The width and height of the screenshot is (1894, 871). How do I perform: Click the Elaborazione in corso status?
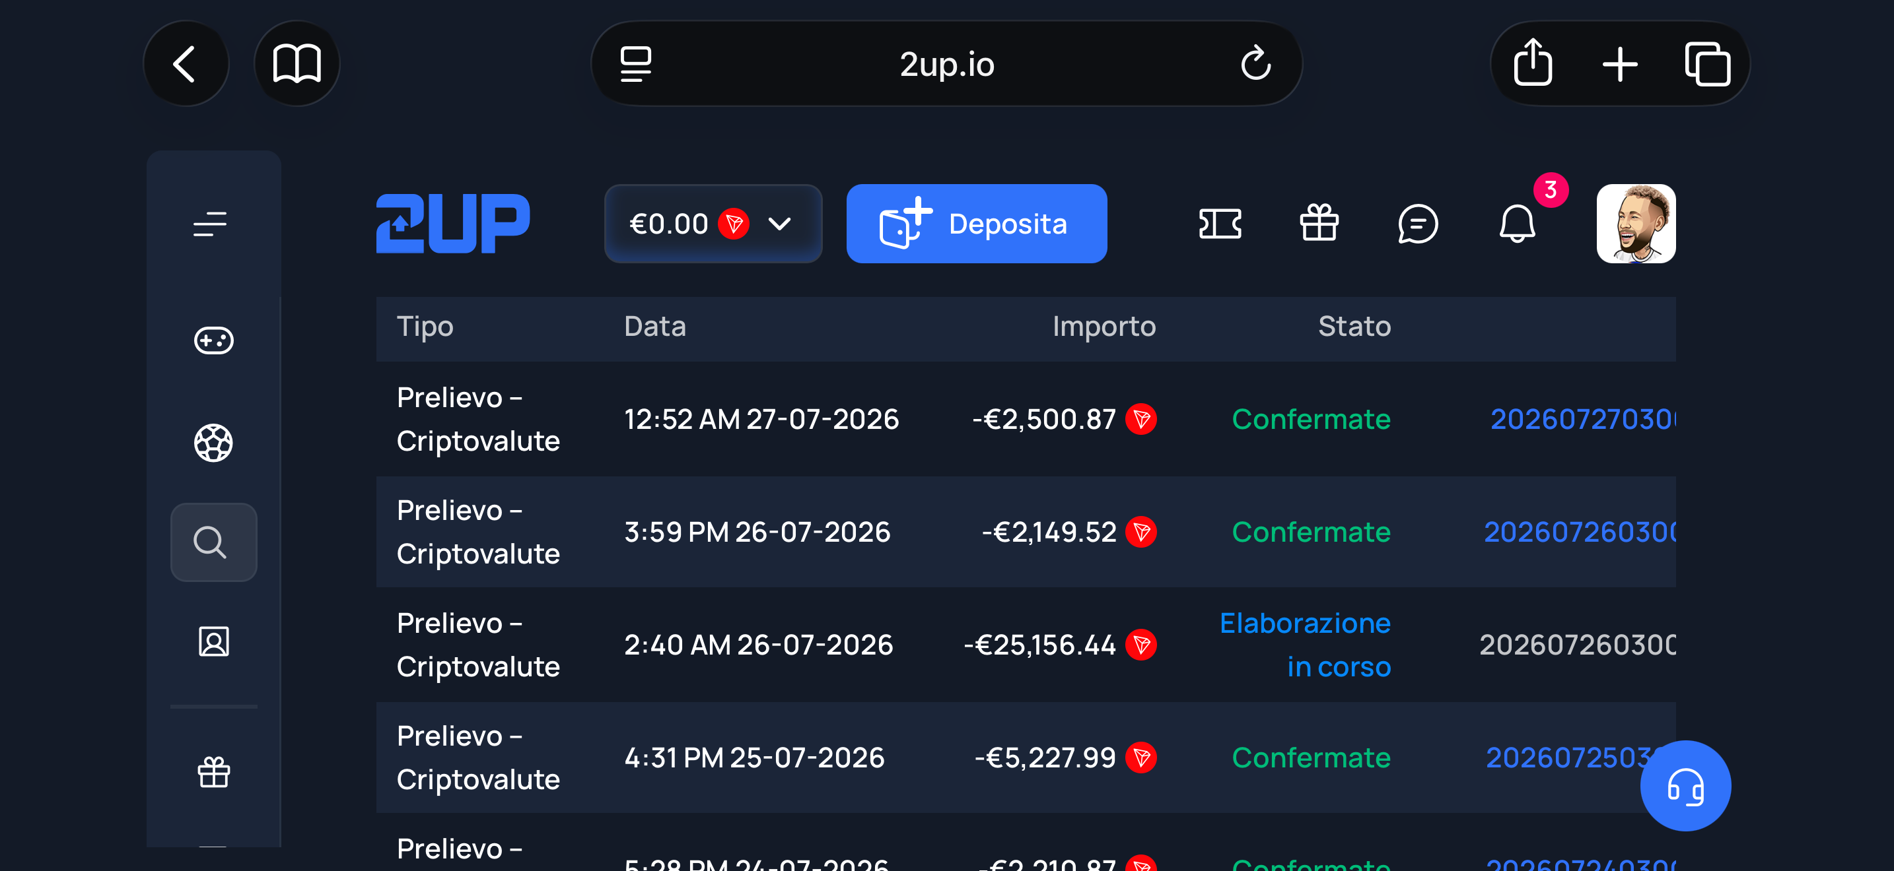[1305, 645]
